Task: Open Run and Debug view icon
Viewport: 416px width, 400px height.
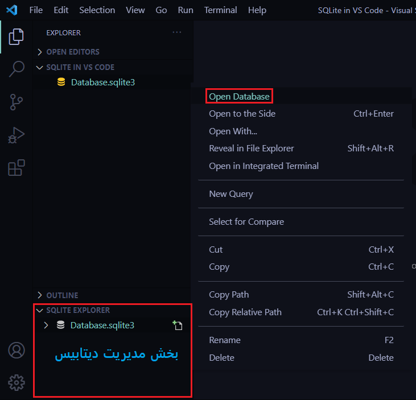Action: pyautogui.click(x=16, y=135)
